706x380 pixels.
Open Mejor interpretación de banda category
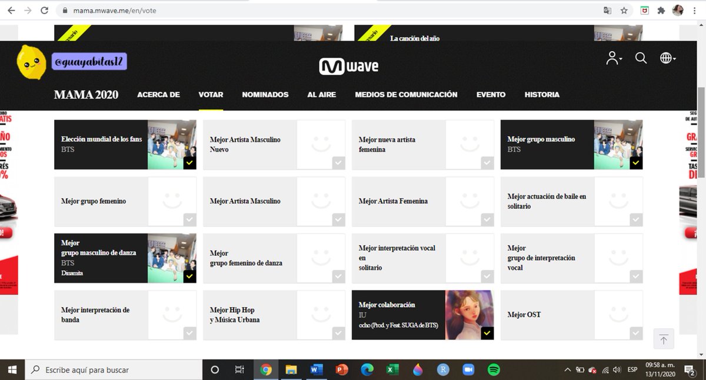(x=125, y=315)
